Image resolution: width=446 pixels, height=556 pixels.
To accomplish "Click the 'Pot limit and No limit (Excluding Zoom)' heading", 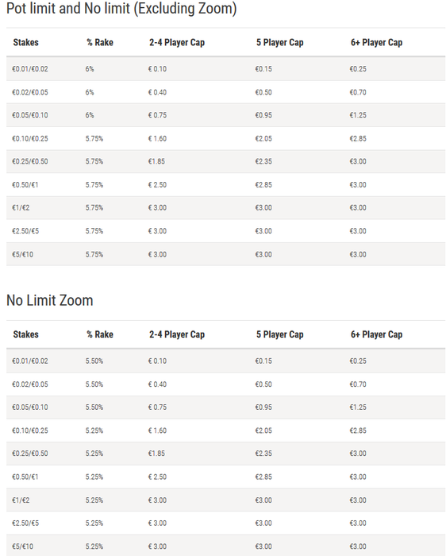I will pyautogui.click(x=121, y=9).
